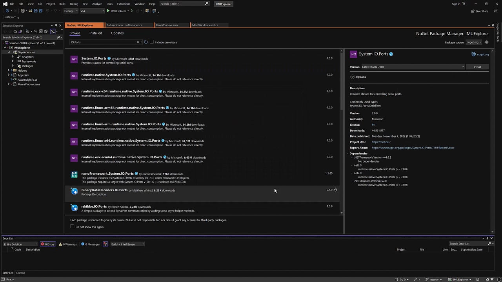Click the Open File toolbar icon
Viewport: 502px width, 282px height.
[x=30, y=11]
